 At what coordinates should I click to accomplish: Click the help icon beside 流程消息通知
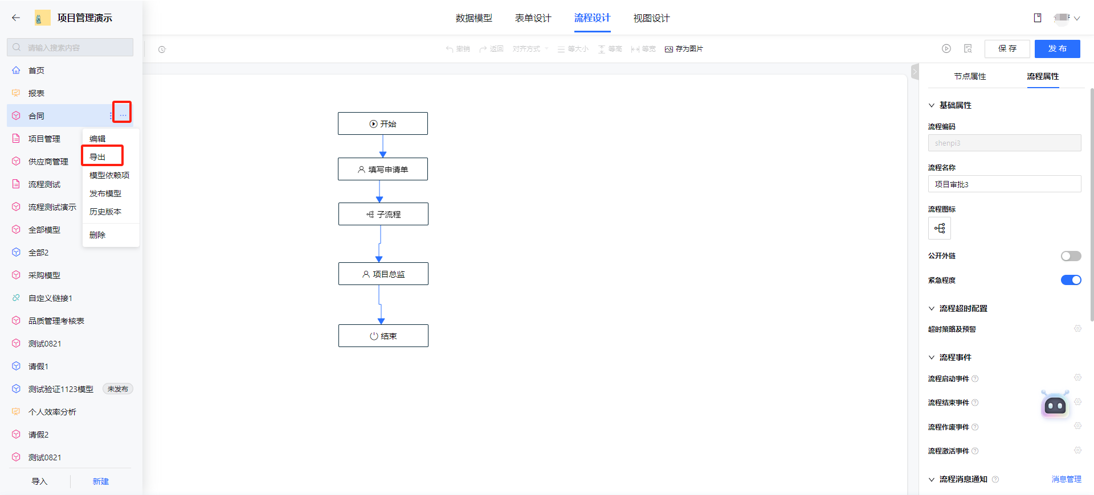click(x=995, y=480)
